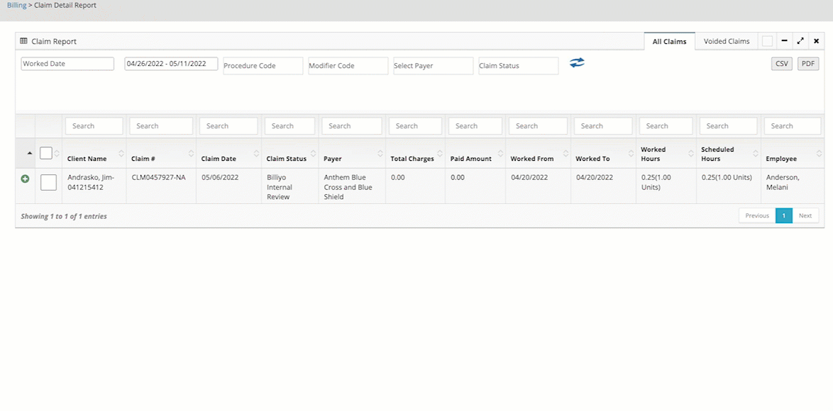Open the Worked Date dropdown
This screenshot has height=411, width=833.
[67, 64]
